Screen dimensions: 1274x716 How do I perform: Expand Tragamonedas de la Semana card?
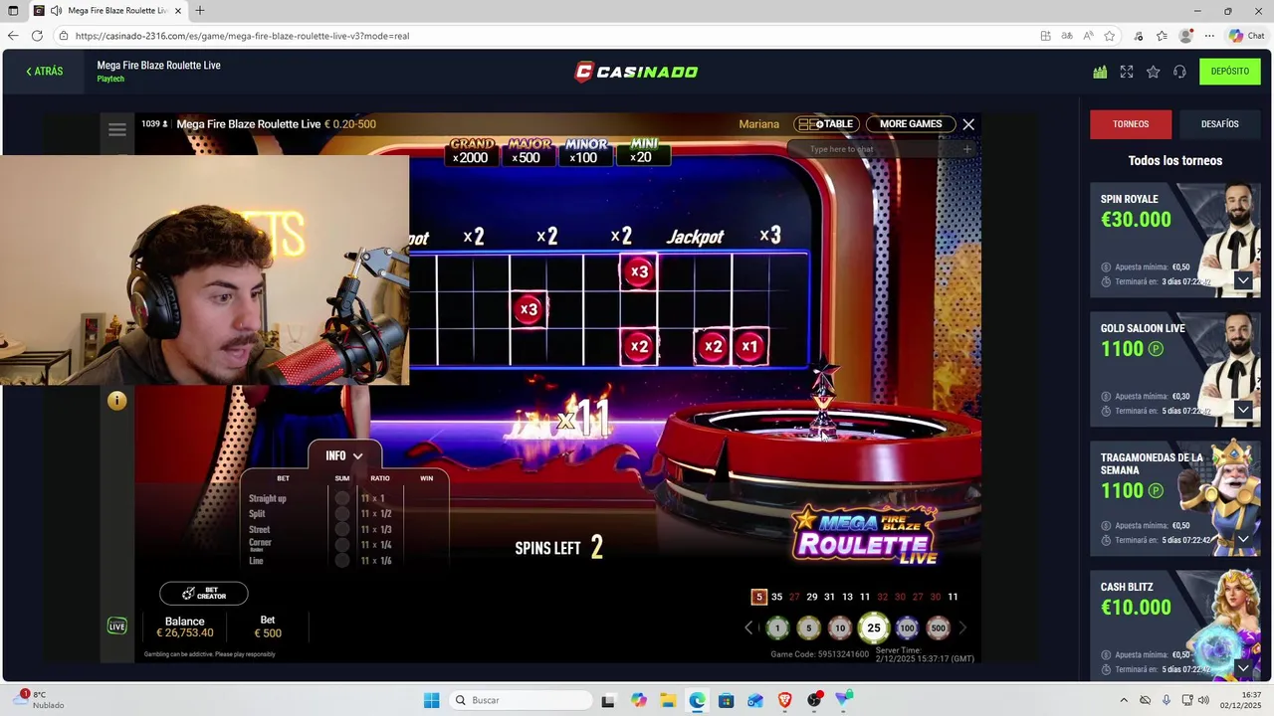1243,539
